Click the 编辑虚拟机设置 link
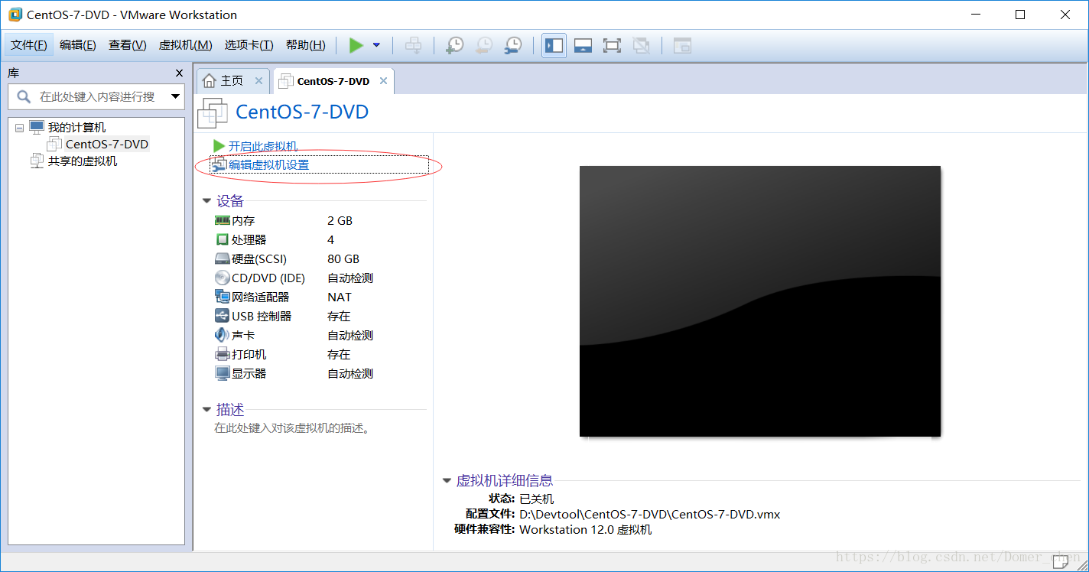Screen dimensions: 1089x572 coord(269,164)
